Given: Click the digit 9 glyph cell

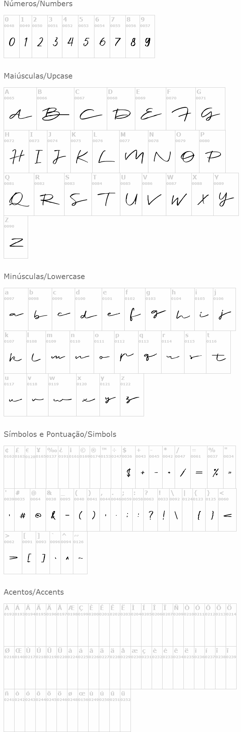Looking at the screenshot, I should (147, 37).
